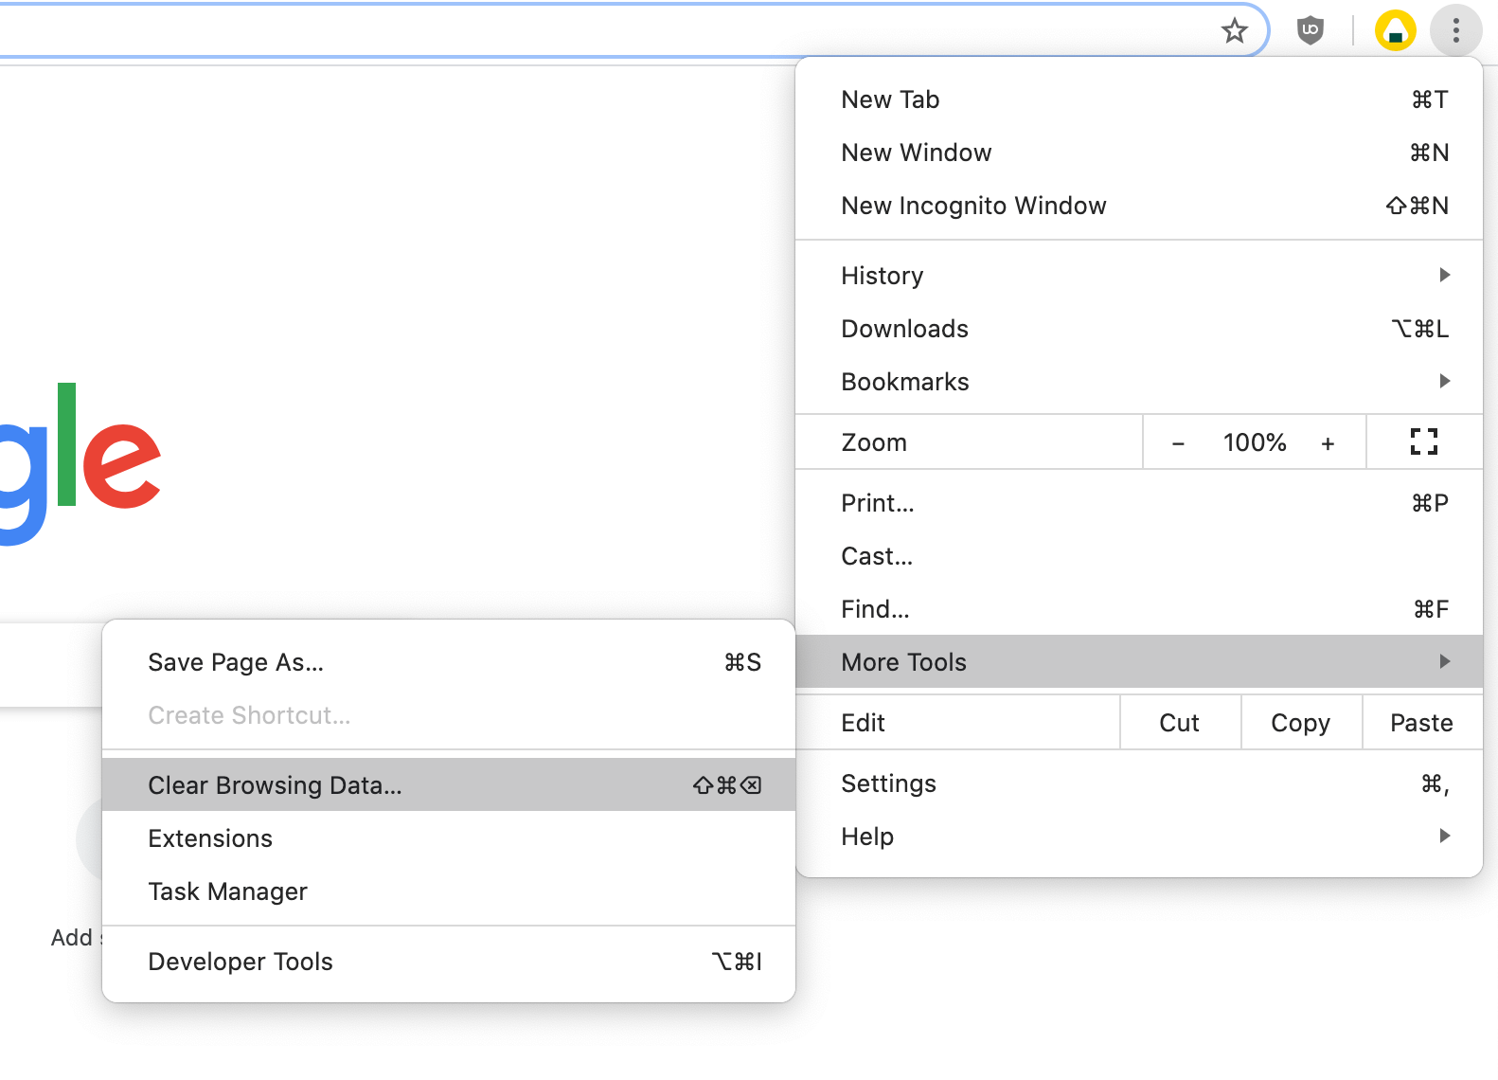This screenshot has width=1498, height=1080.
Task: Open Settings from the menu
Action: [x=1139, y=783]
